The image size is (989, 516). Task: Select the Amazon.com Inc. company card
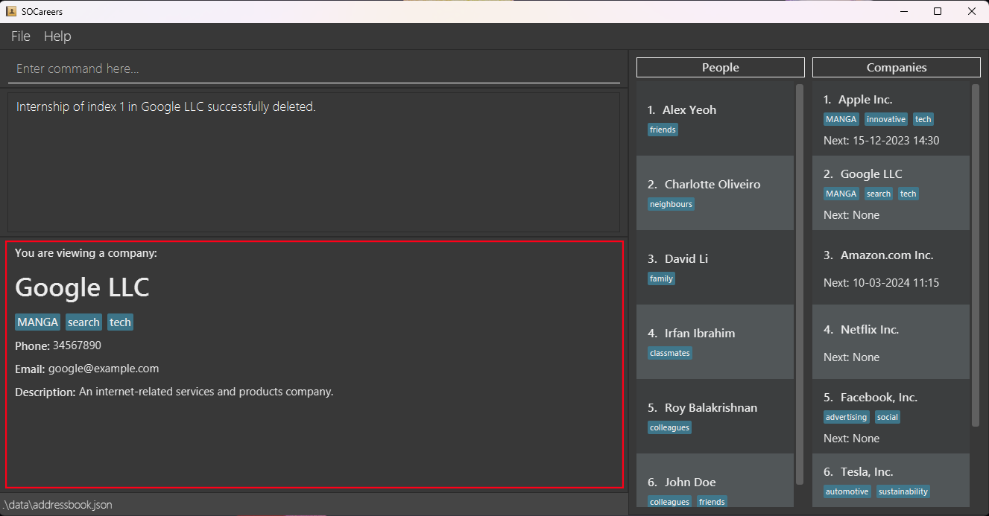pos(891,268)
